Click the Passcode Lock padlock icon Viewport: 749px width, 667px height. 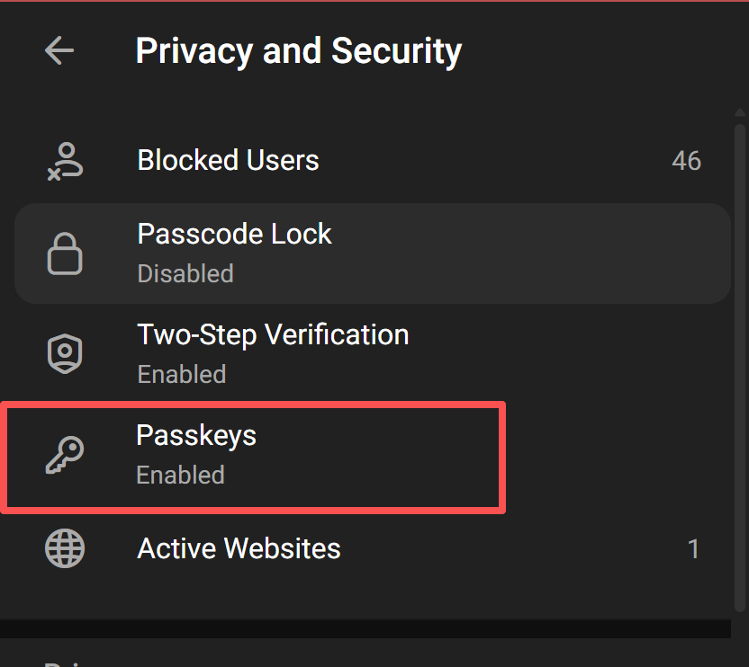(x=64, y=253)
